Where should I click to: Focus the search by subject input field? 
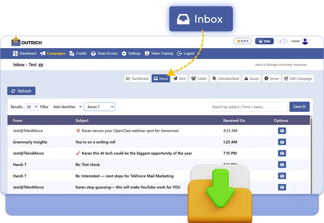pyautogui.click(x=248, y=107)
